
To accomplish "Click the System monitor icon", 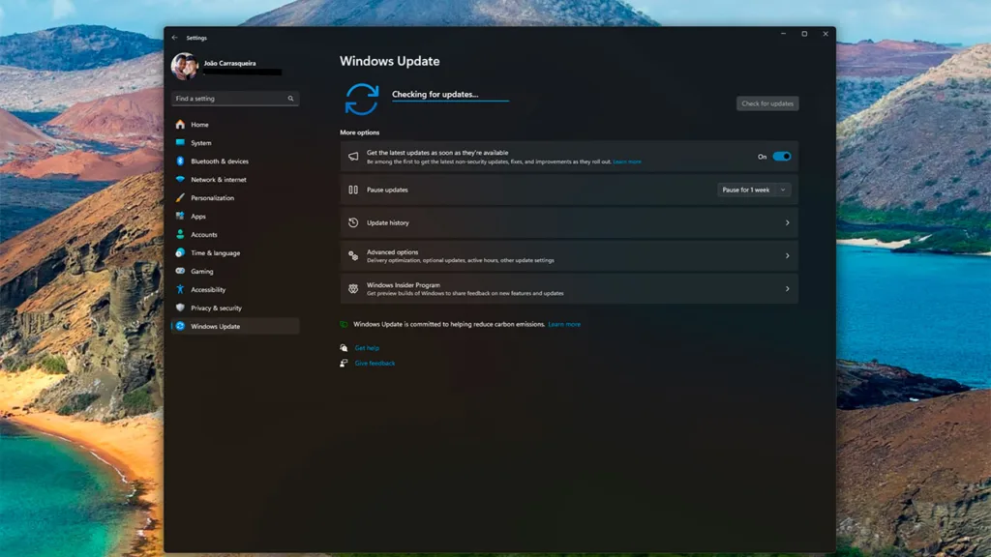I will [x=180, y=143].
